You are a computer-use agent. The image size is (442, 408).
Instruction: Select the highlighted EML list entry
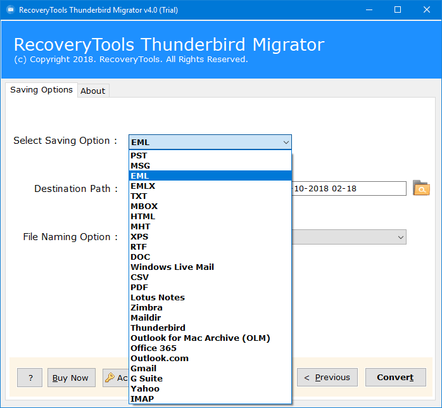coord(210,176)
